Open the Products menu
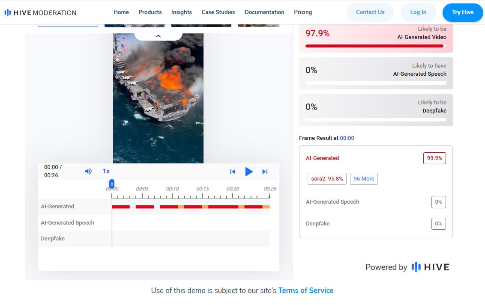Image resolution: width=485 pixels, height=305 pixels. pos(150,12)
